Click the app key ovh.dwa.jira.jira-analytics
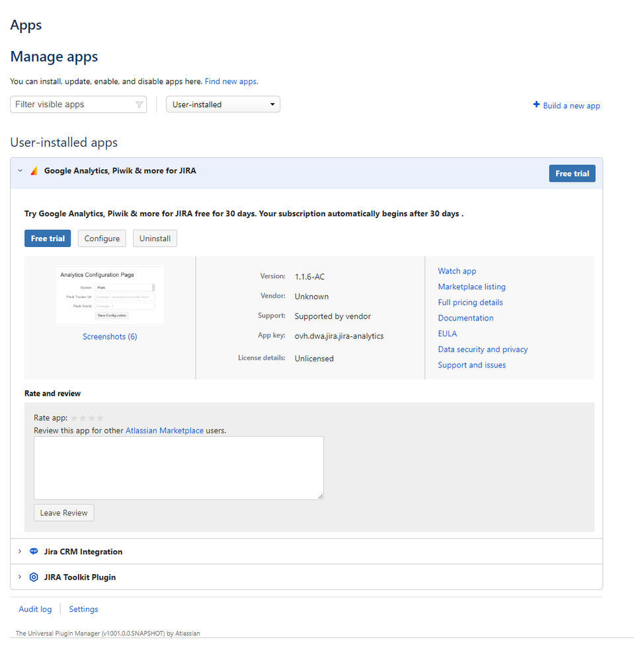The height and width of the screenshot is (660, 634). pyautogui.click(x=339, y=336)
